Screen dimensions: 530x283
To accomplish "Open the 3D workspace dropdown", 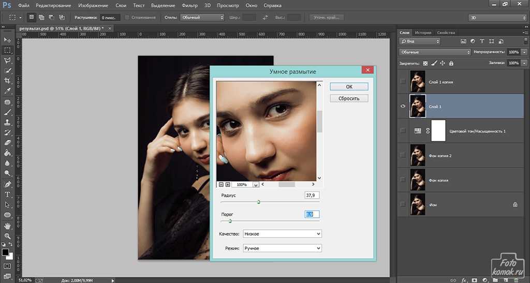I will [x=497, y=18].
